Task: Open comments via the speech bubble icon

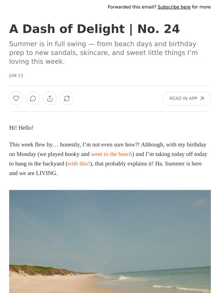Action: 33,98
